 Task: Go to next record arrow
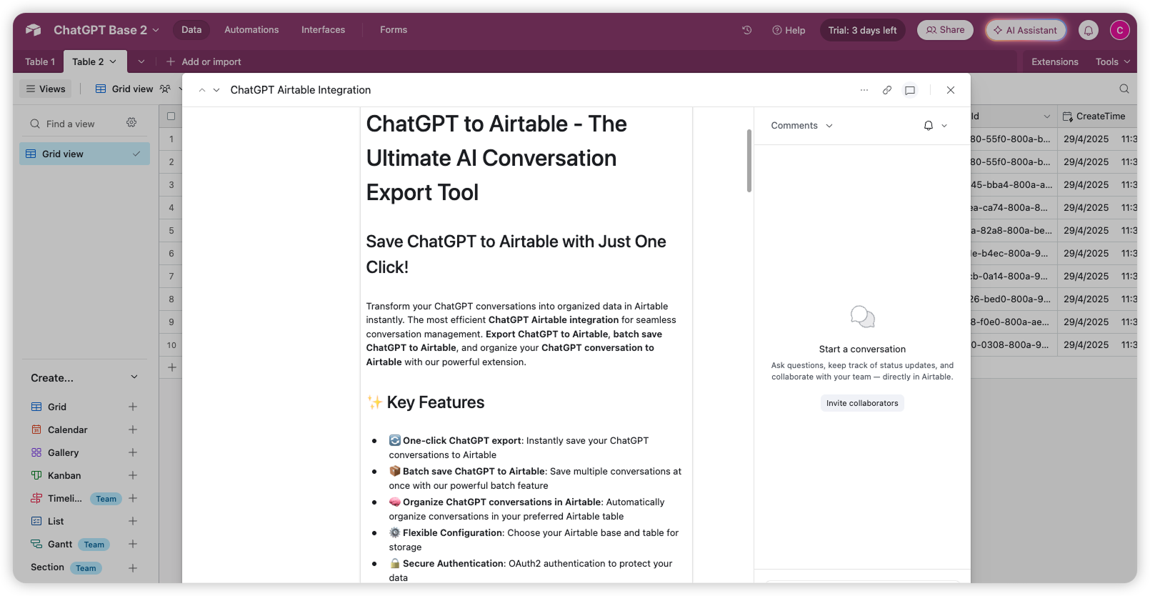[216, 90]
